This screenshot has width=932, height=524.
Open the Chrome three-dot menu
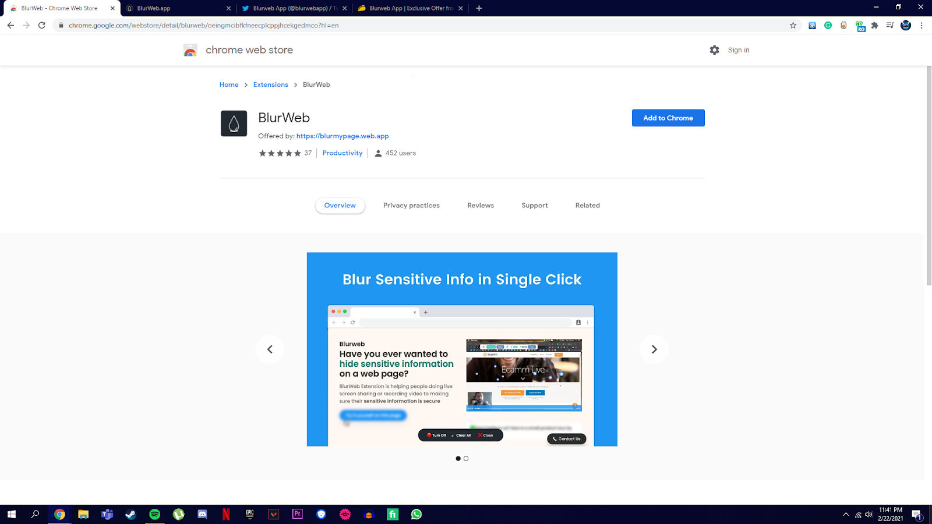(922, 25)
